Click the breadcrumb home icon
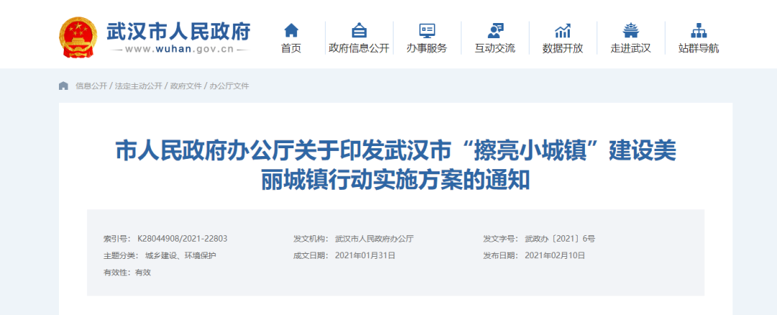 point(63,86)
